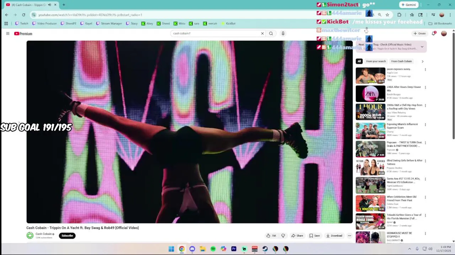
Task: Open the Video Producer bookmark
Action: pos(44,23)
